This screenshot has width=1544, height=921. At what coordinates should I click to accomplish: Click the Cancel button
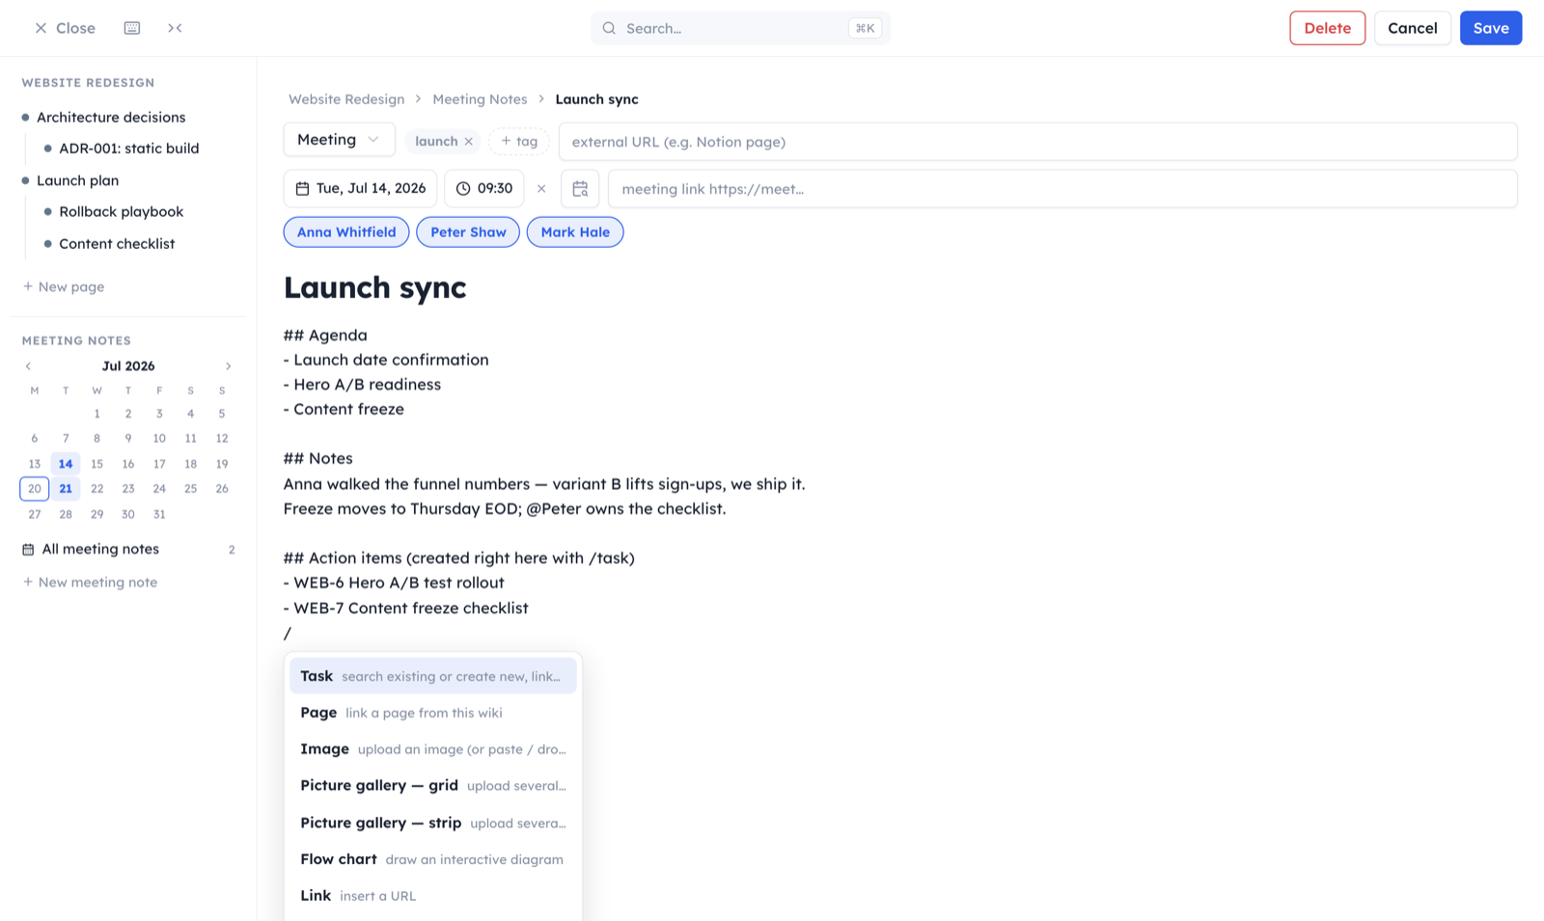(1412, 28)
